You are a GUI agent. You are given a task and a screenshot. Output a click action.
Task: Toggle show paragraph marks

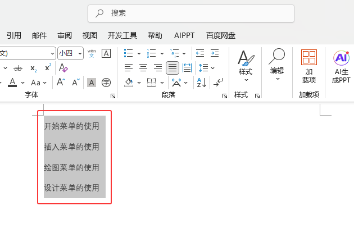tap(218, 83)
